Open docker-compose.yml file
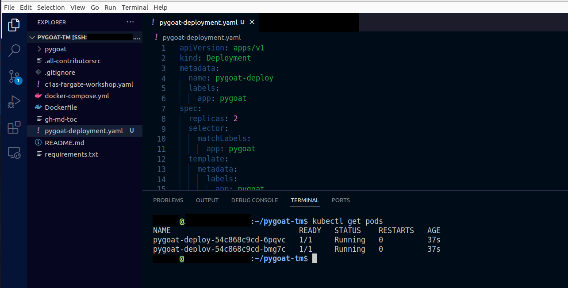Viewport: 568px width, 288px height. (77, 96)
